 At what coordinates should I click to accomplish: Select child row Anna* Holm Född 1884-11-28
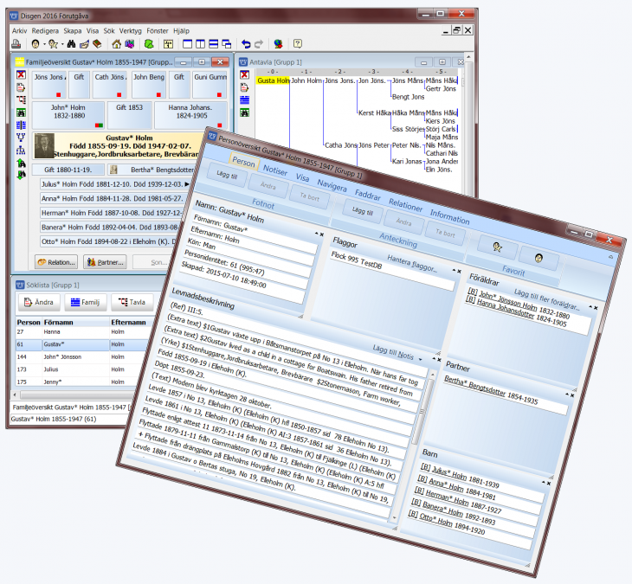(x=112, y=198)
